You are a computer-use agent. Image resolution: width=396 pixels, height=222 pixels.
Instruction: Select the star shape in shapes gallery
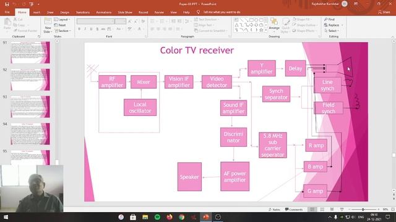(261, 30)
